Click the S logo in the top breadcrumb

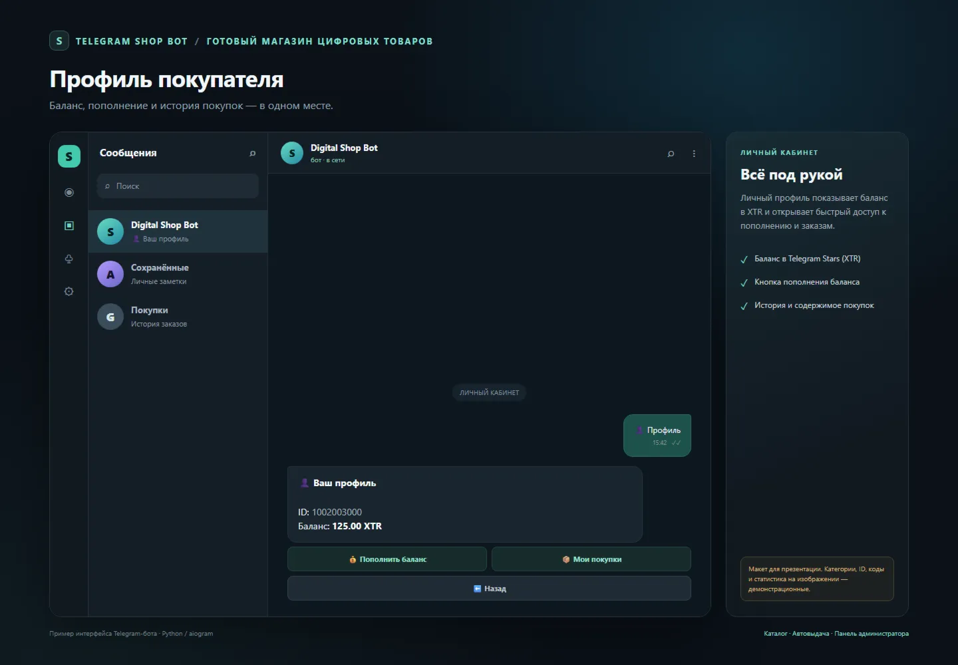[x=59, y=41]
